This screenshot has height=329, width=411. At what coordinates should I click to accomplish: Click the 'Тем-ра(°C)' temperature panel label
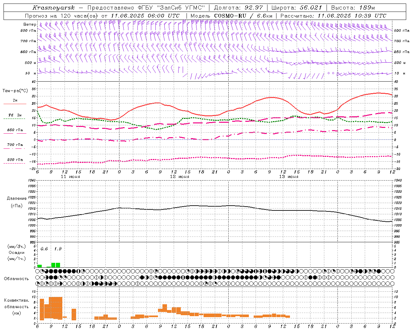[x=15, y=91]
